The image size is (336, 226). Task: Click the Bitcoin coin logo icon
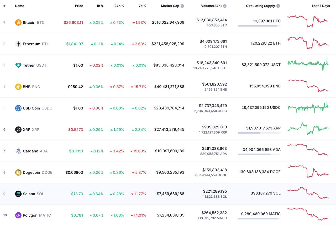[x=18, y=23]
